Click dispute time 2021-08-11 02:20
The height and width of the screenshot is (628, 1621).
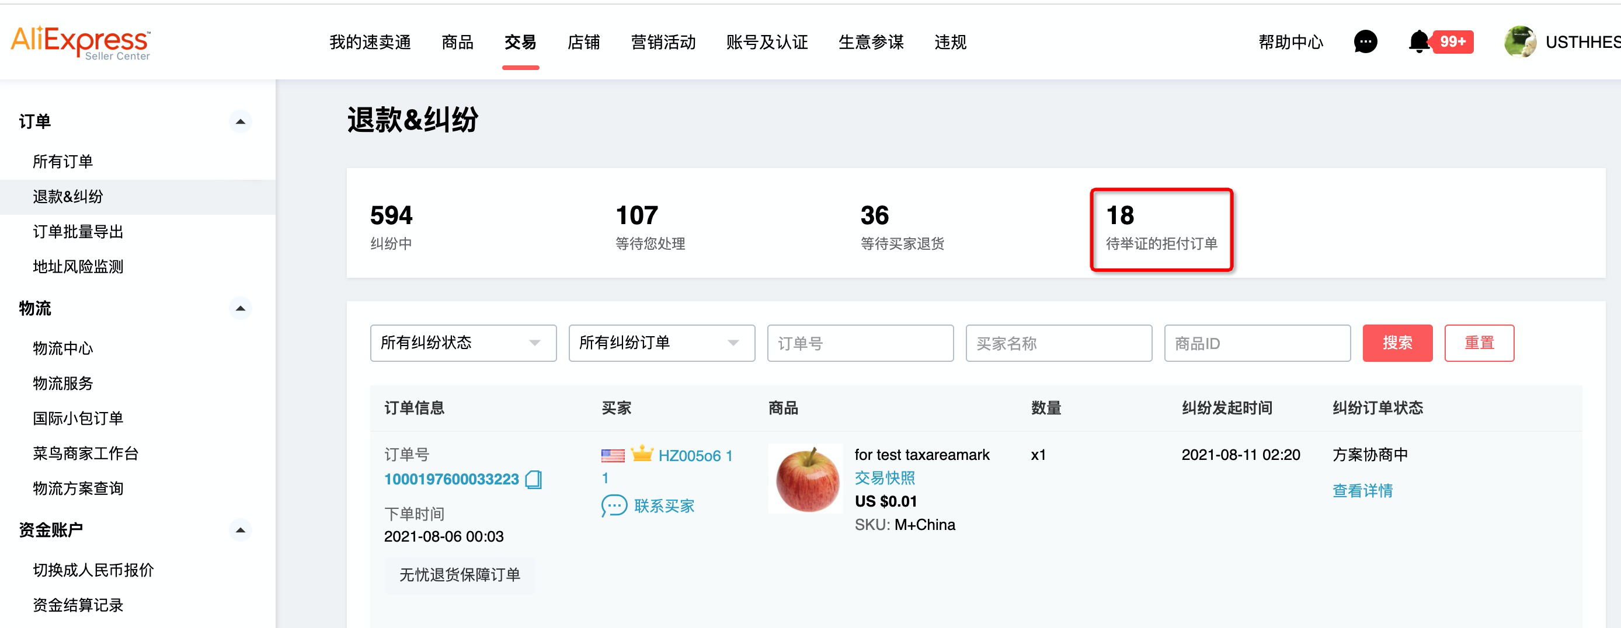click(x=1240, y=455)
